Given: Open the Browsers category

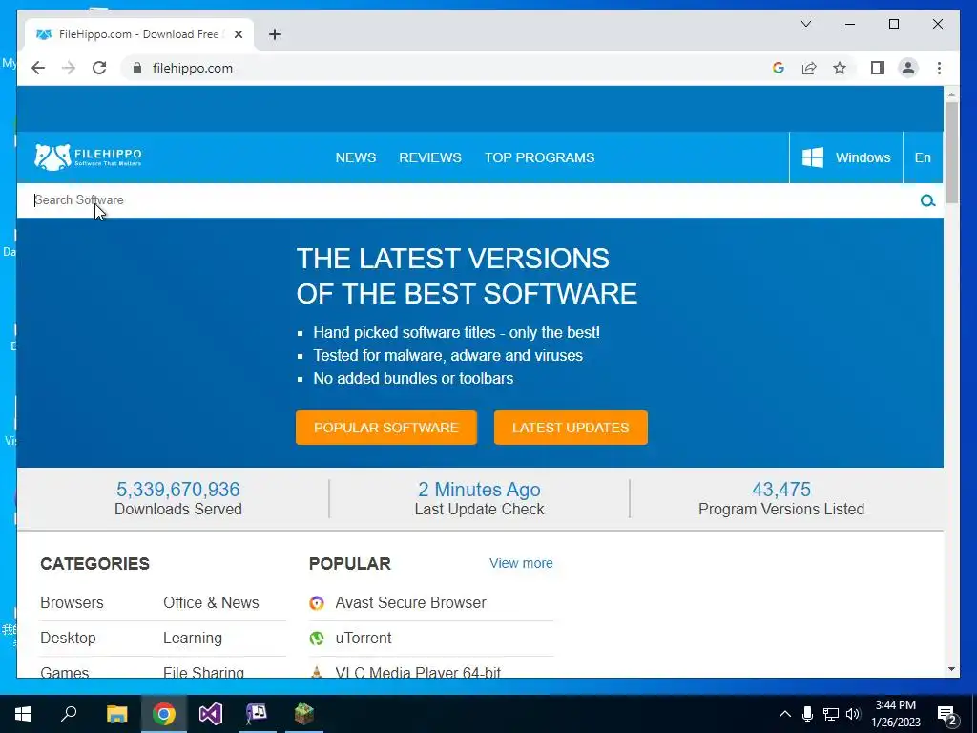Looking at the screenshot, I should pyautogui.click(x=72, y=603).
